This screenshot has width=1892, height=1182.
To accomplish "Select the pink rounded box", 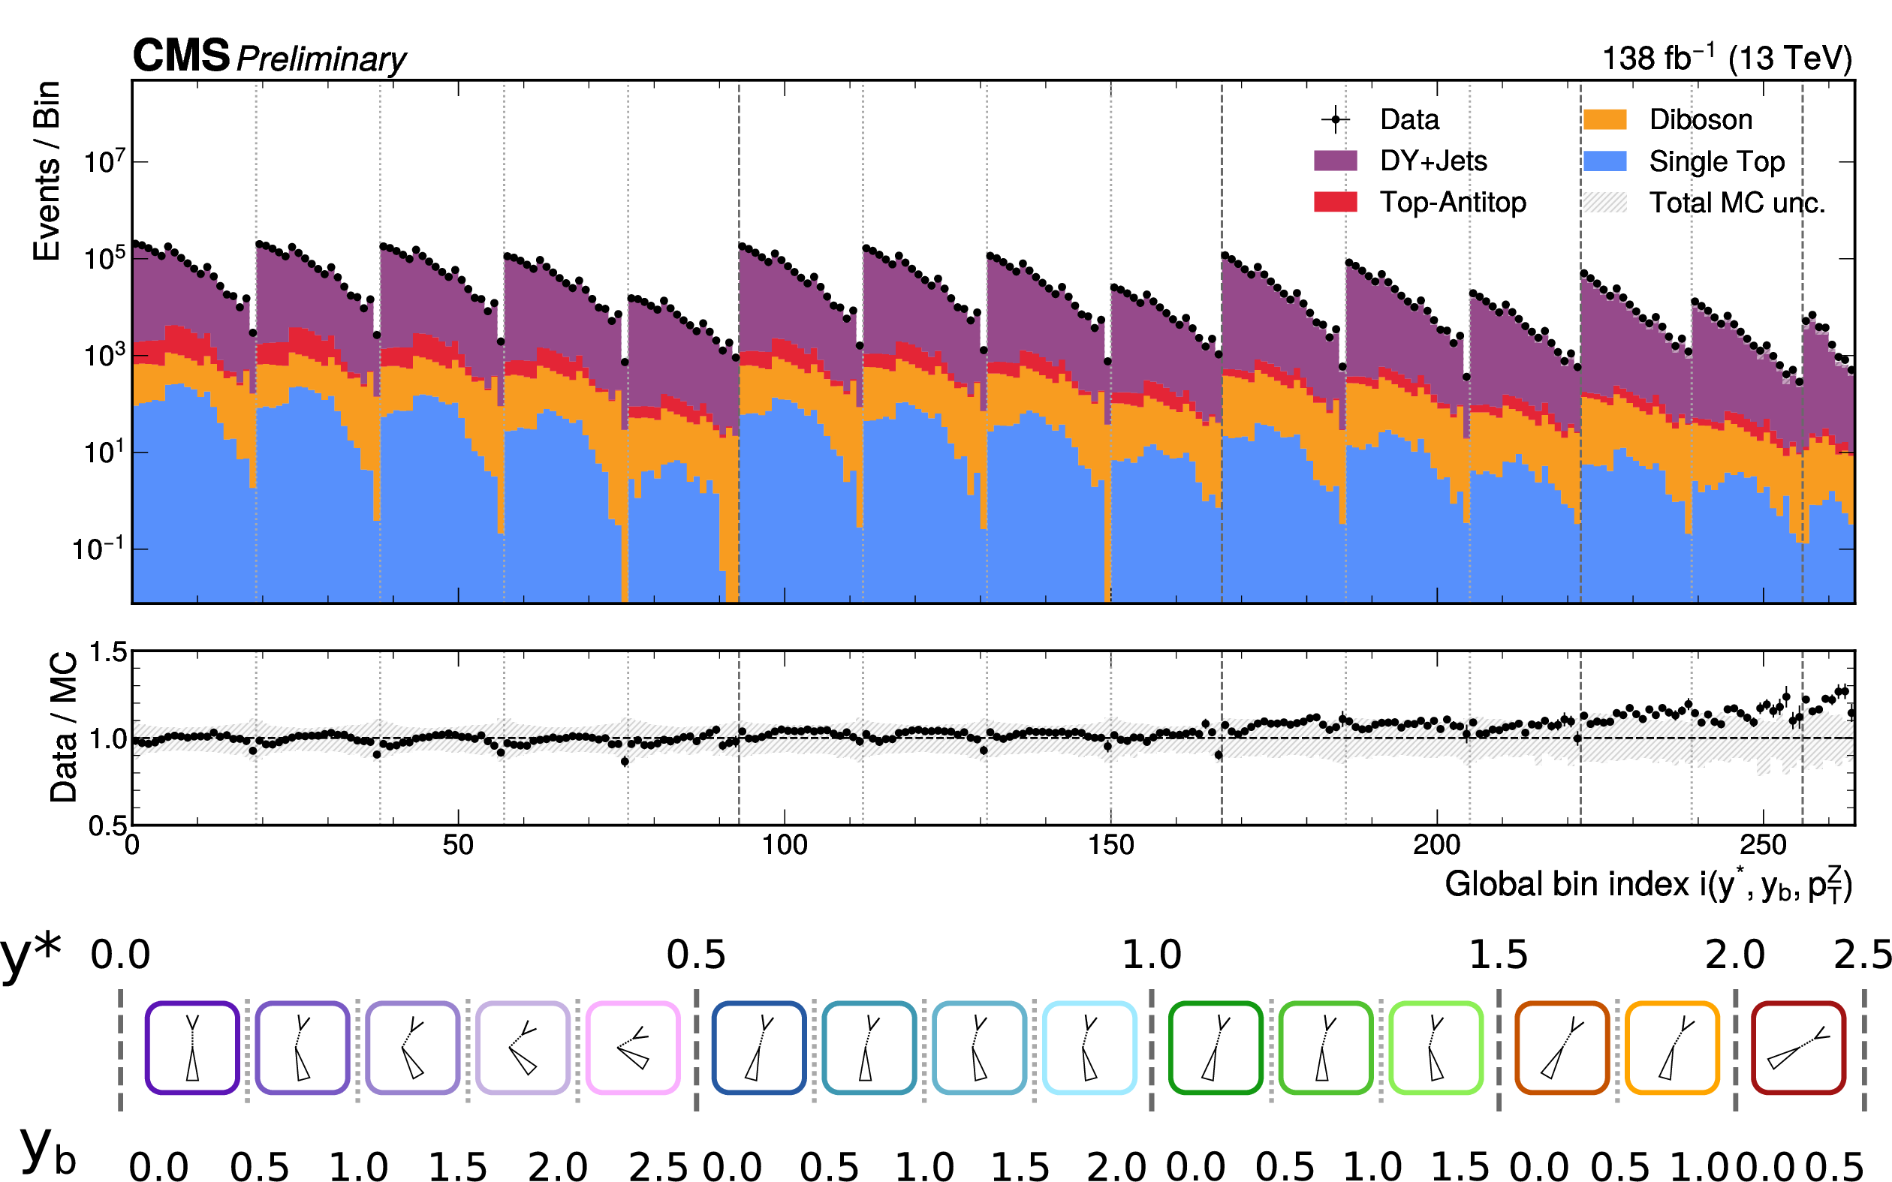I will click(x=632, y=1047).
